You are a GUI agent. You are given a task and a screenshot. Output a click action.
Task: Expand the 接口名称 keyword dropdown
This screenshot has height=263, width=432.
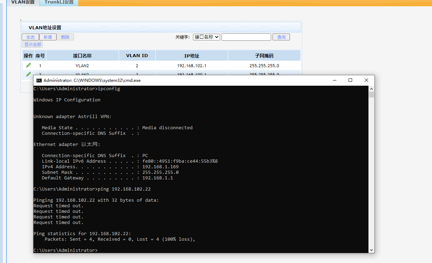(206, 37)
